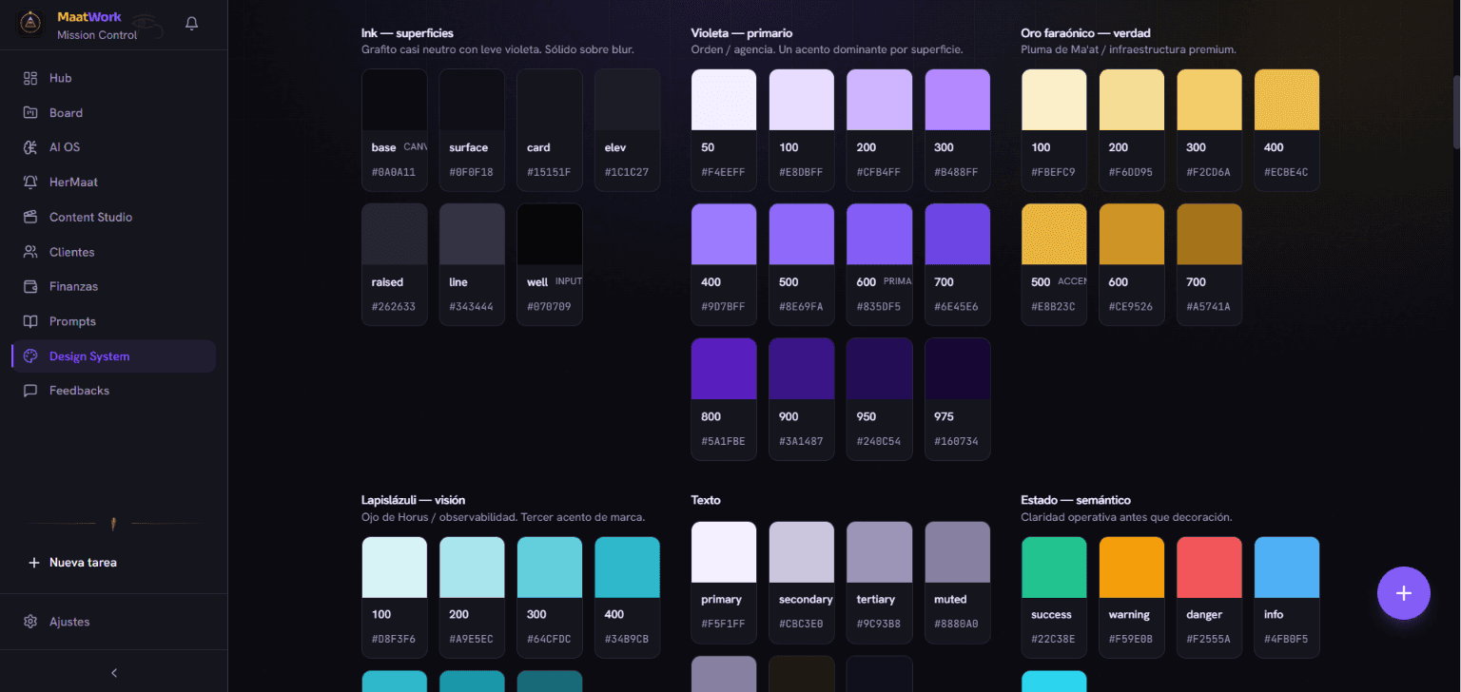Click the Finanzas wallet icon
This screenshot has width=1461, height=692.
point(30,286)
